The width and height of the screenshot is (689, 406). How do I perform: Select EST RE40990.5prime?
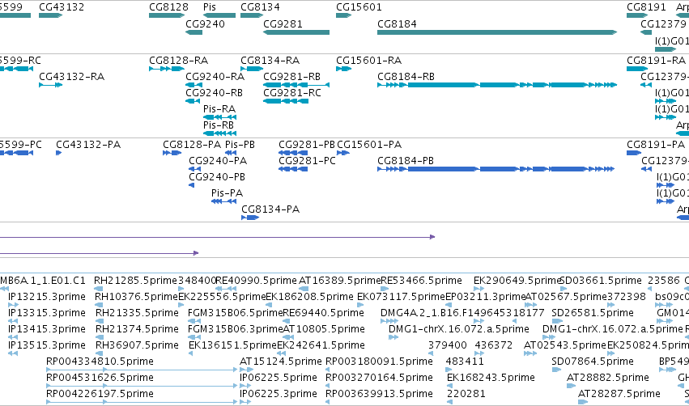(256, 281)
